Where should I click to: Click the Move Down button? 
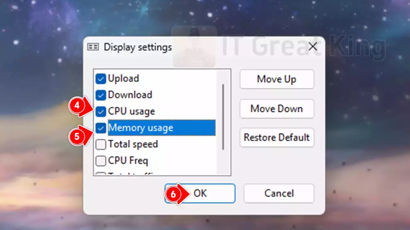coord(277,109)
